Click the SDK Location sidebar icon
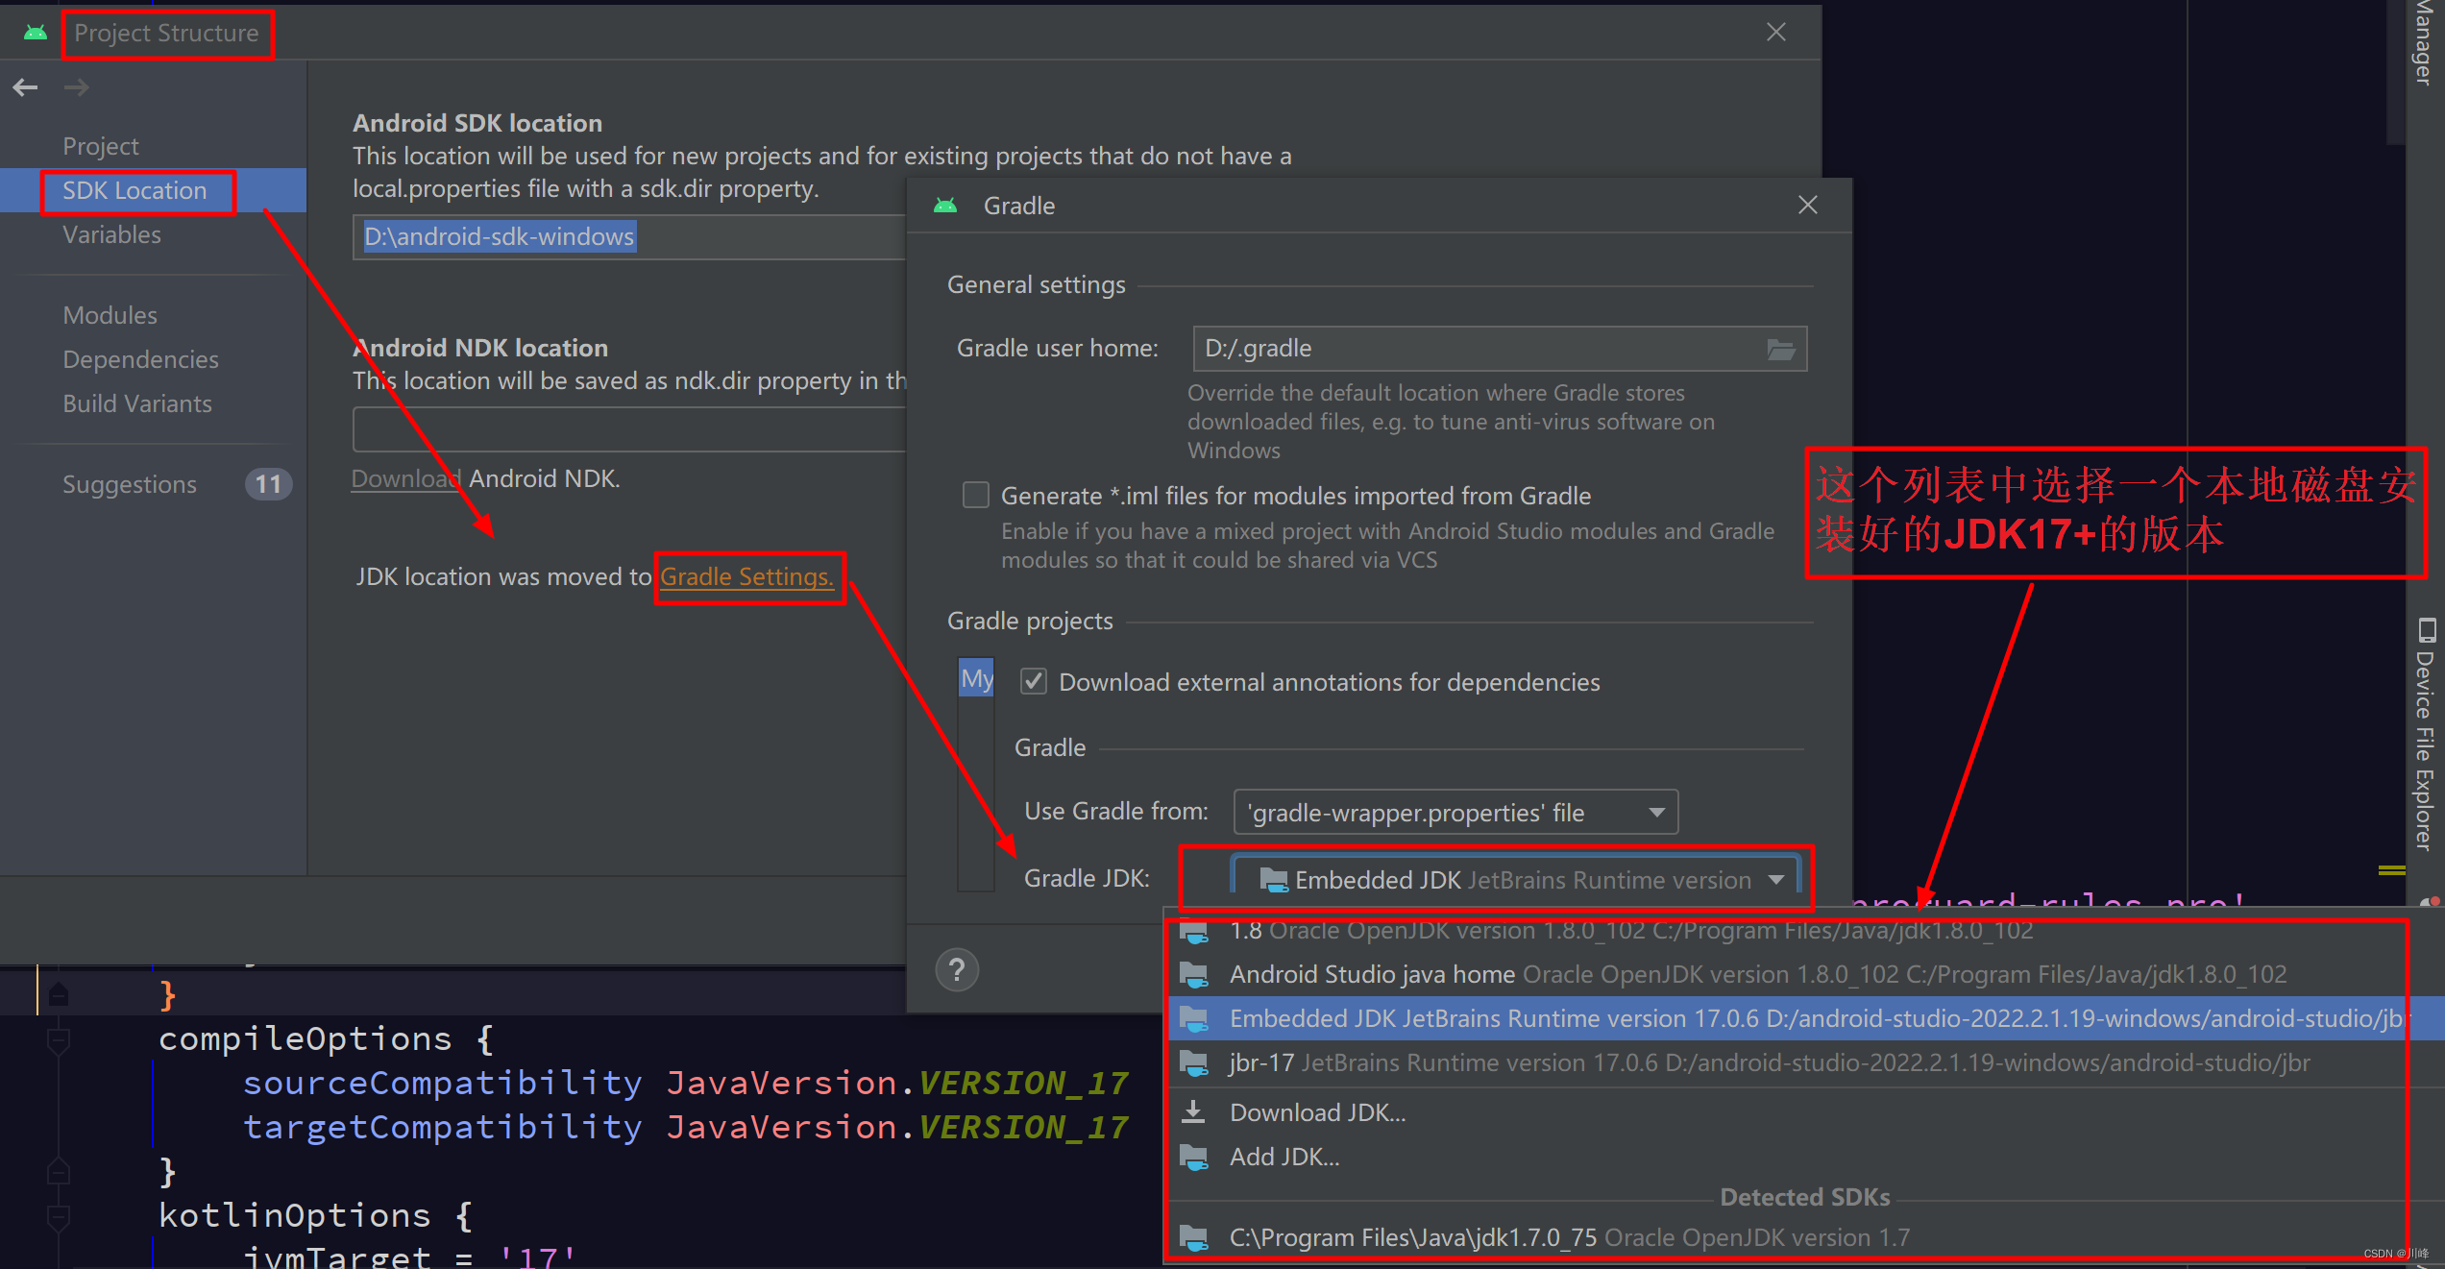The height and width of the screenshot is (1269, 2445). point(135,191)
